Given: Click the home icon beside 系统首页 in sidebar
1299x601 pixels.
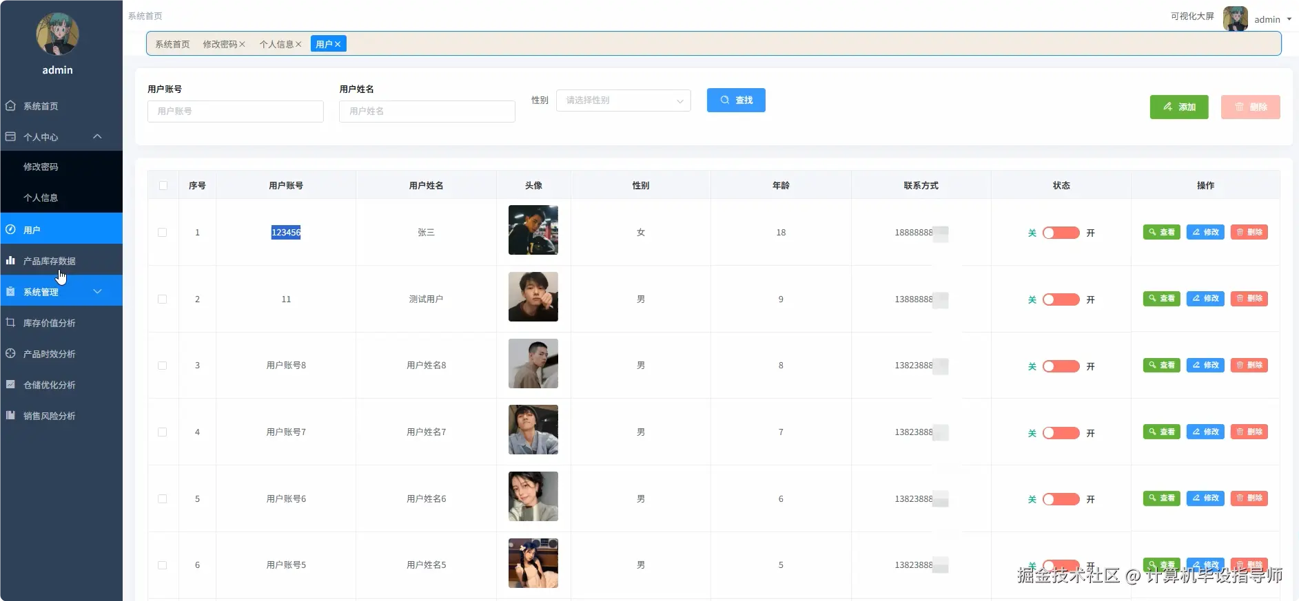Looking at the screenshot, I should click(10, 106).
